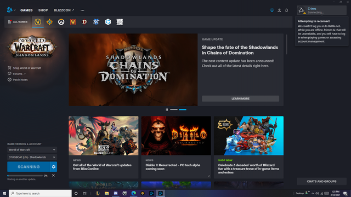Select the Warcraft III Reforged icon
This screenshot has width=351, height=197.
tap(73, 22)
